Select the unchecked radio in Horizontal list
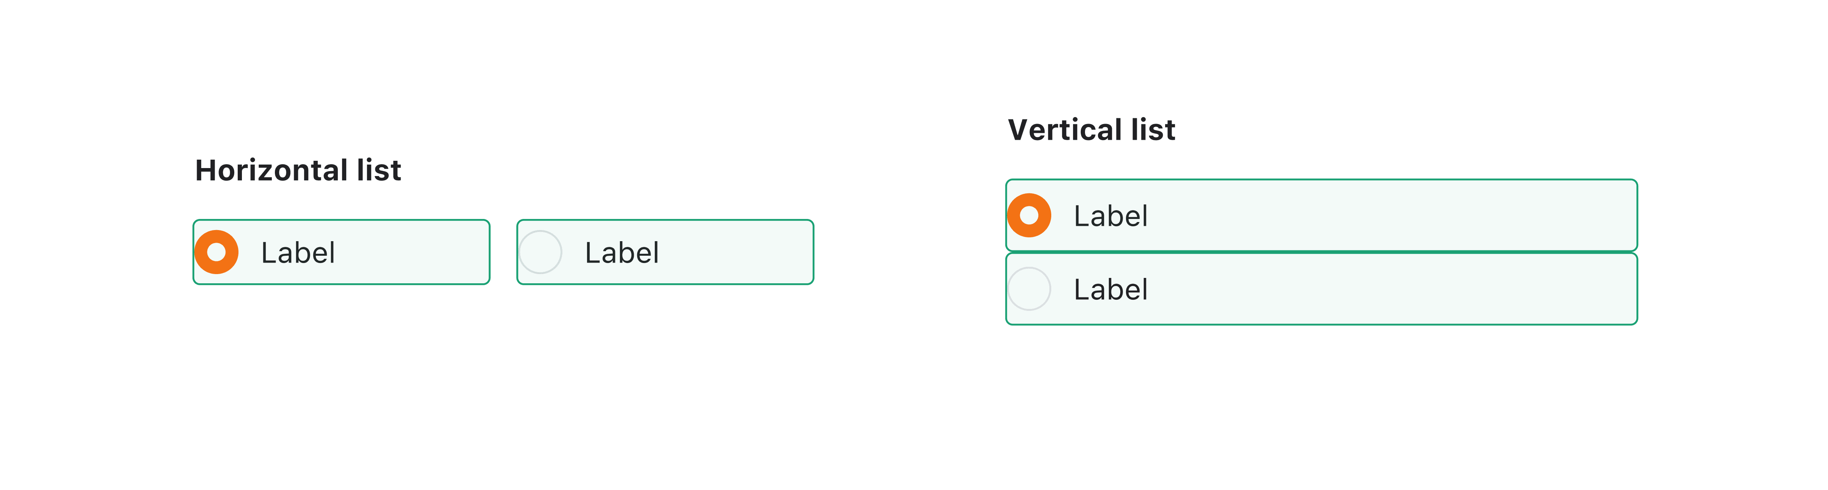The height and width of the screenshot is (490, 1828). click(540, 252)
